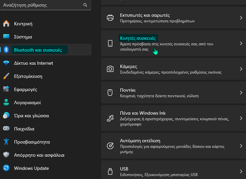
Task: Click the Σύστημα monitor icon
Action: tap(6, 36)
